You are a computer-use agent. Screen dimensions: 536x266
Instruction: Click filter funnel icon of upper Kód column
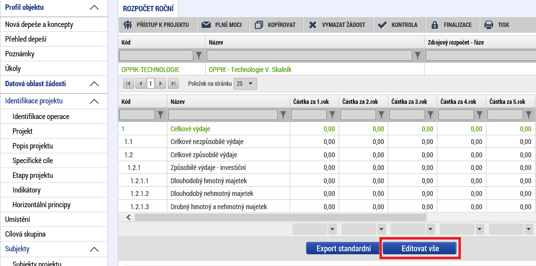[199, 55]
